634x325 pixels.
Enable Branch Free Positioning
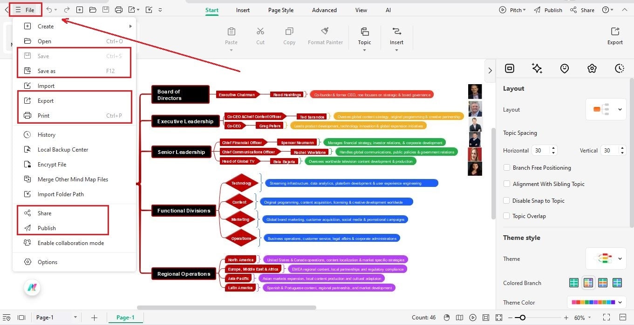click(x=507, y=167)
